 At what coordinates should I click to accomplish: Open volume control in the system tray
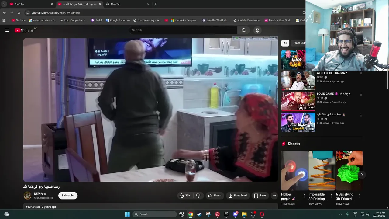point(367,214)
